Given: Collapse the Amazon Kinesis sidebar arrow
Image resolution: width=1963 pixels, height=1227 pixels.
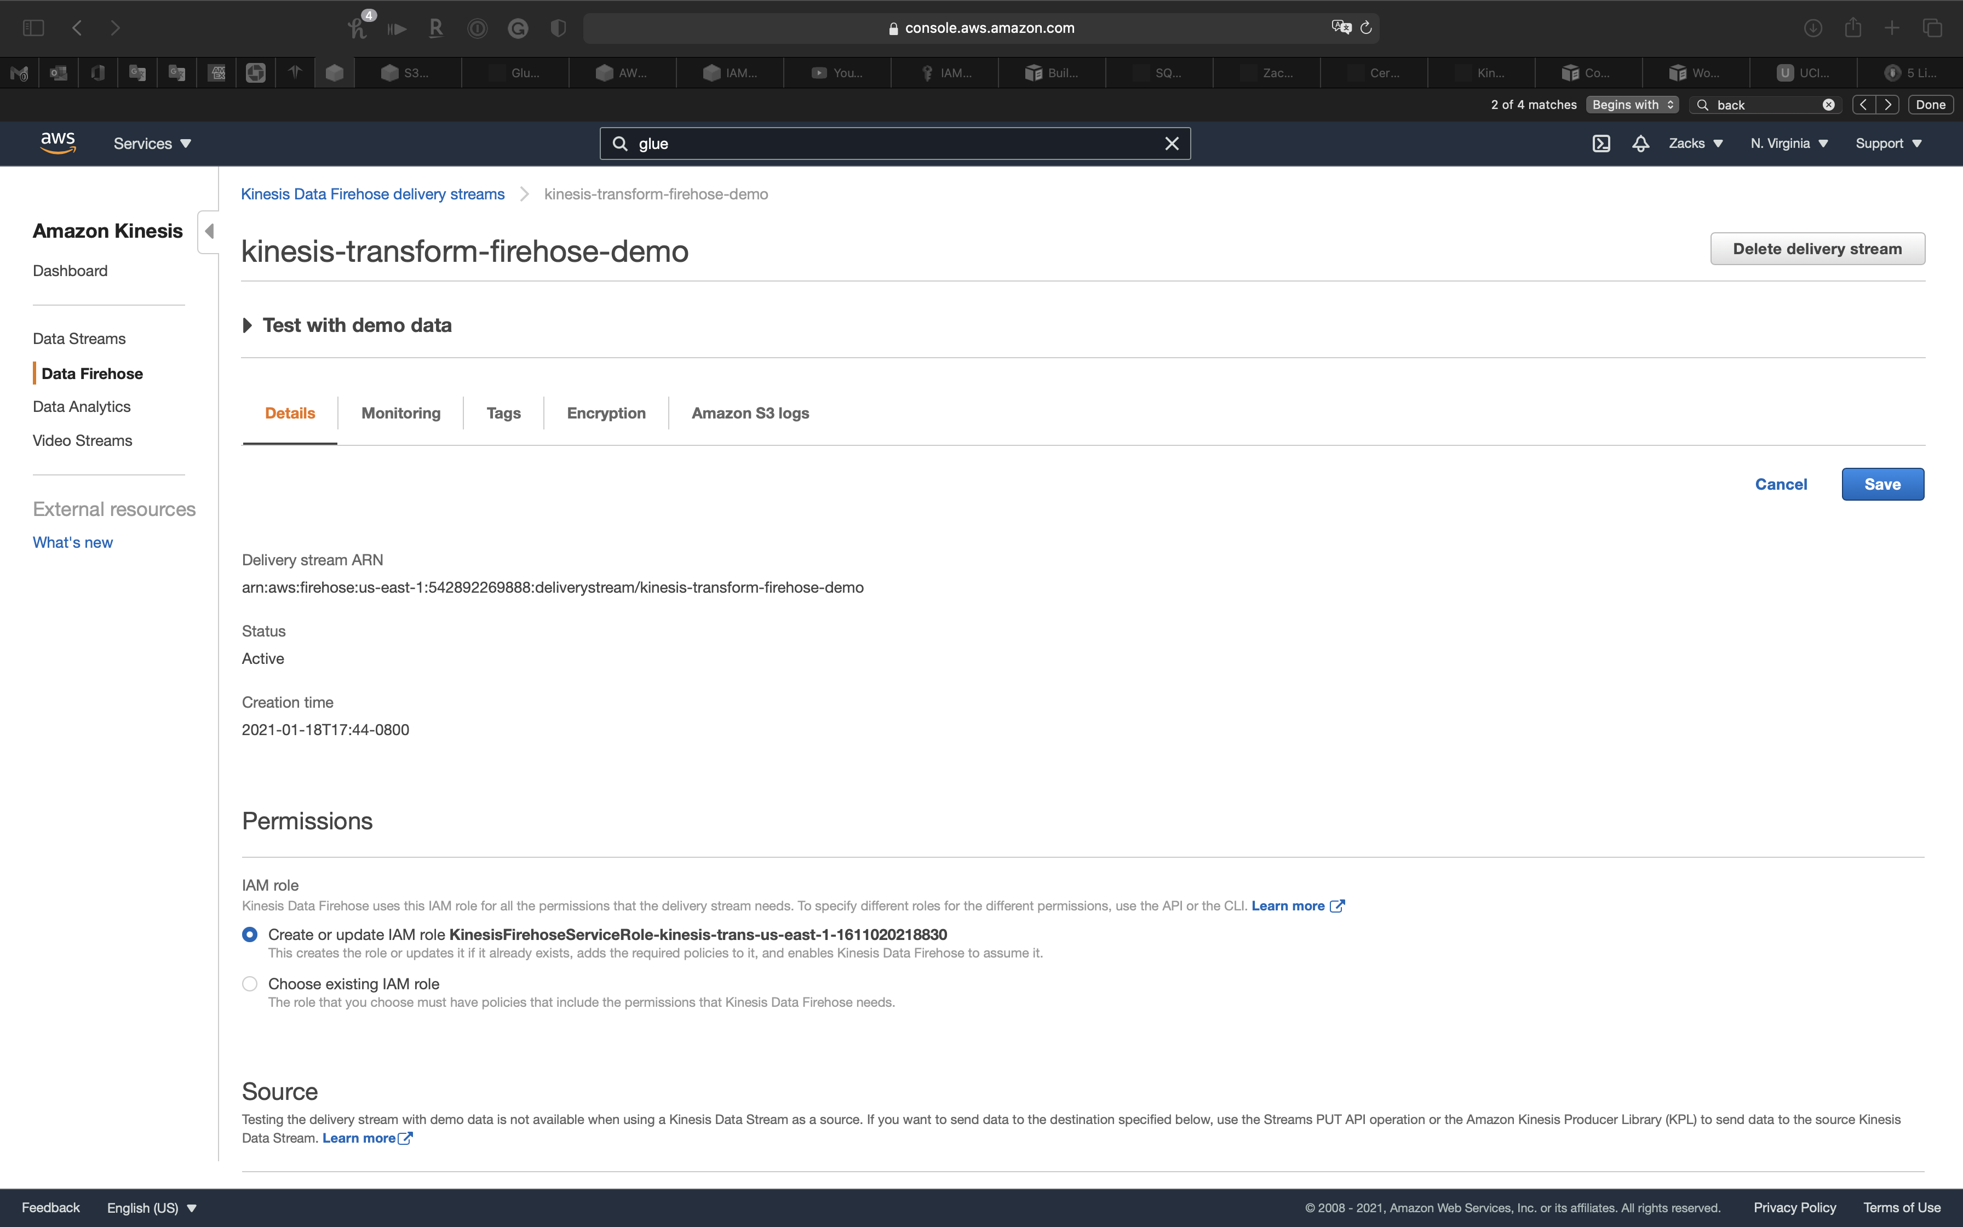Looking at the screenshot, I should point(209,231).
